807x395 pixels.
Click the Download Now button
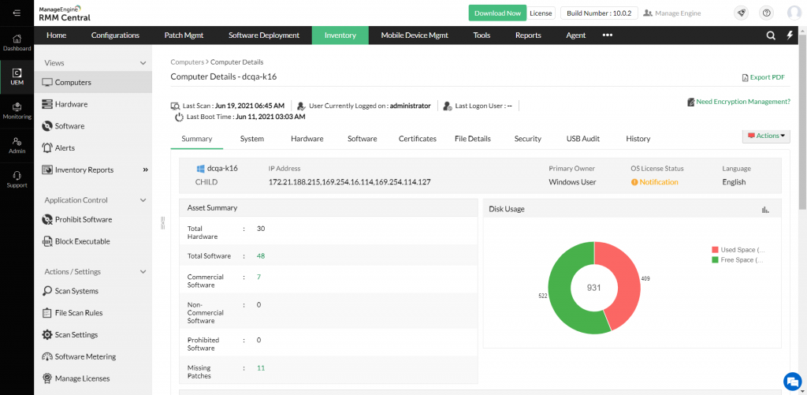coord(497,13)
